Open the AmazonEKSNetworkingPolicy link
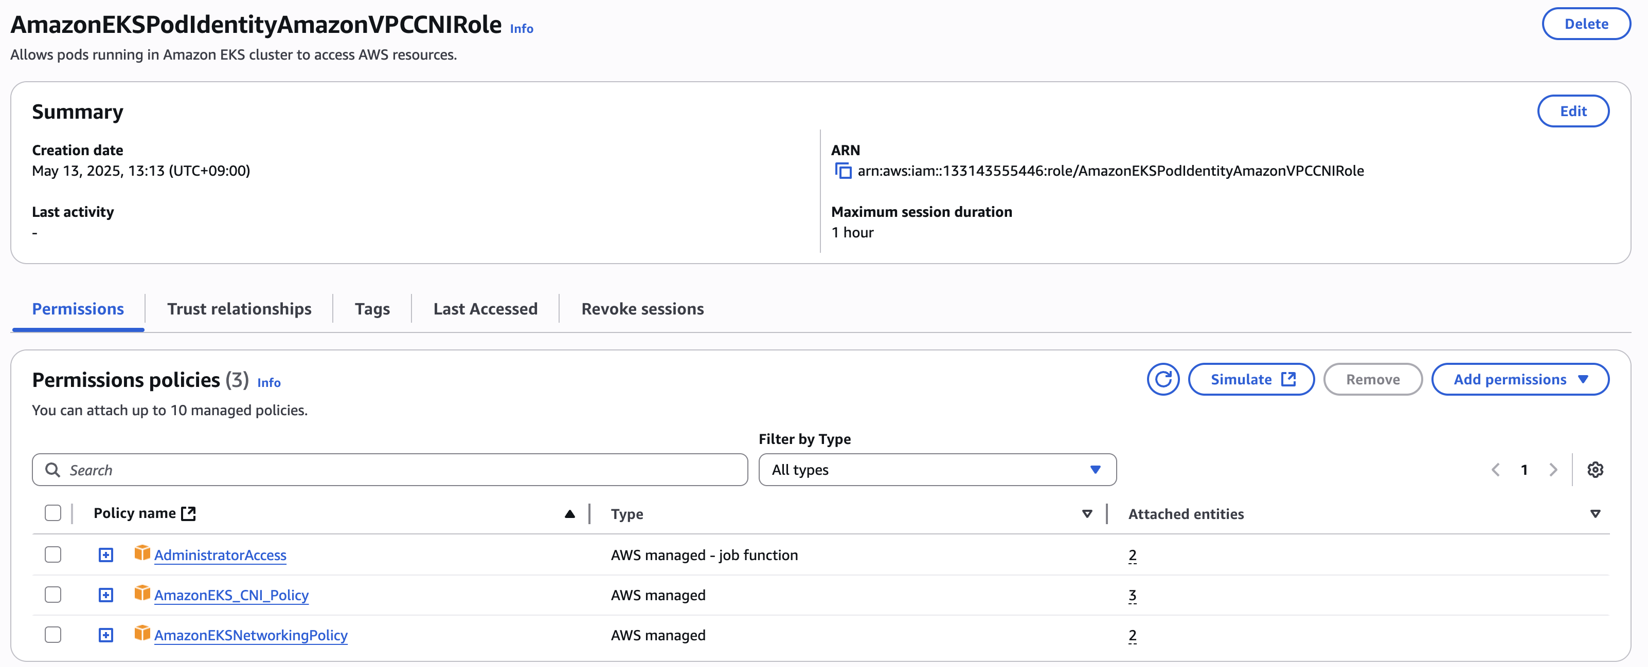This screenshot has width=1648, height=667. coord(251,636)
